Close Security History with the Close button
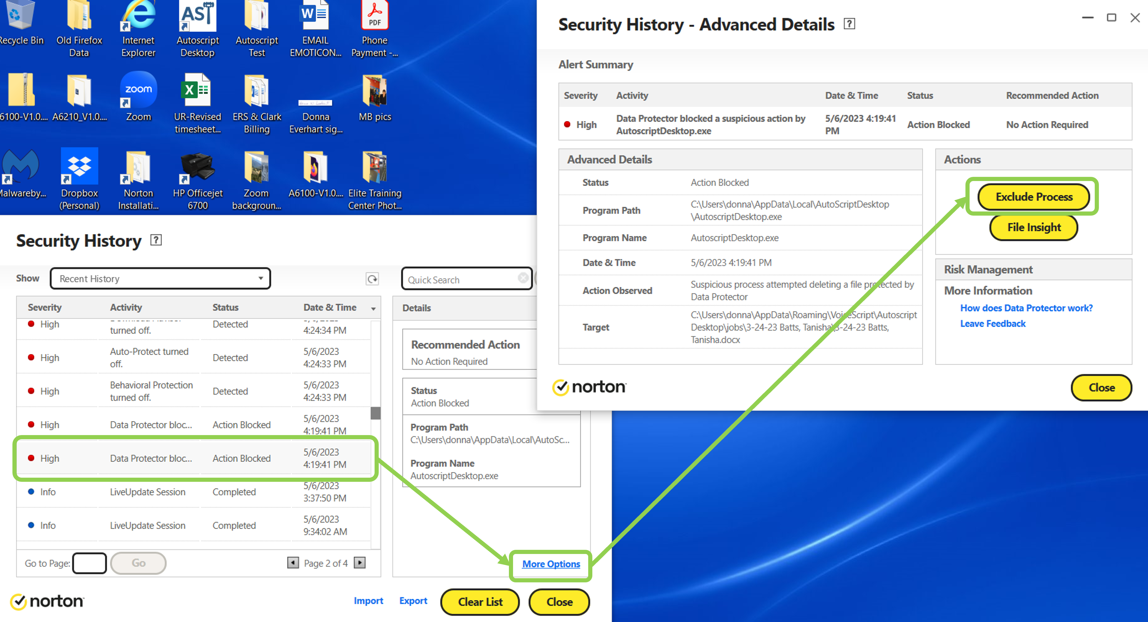Screen dimensions: 1148x622 pyautogui.click(x=559, y=602)
